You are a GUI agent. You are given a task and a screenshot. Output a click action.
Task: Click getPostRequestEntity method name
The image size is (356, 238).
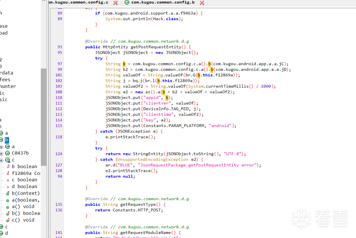point(156,47)
